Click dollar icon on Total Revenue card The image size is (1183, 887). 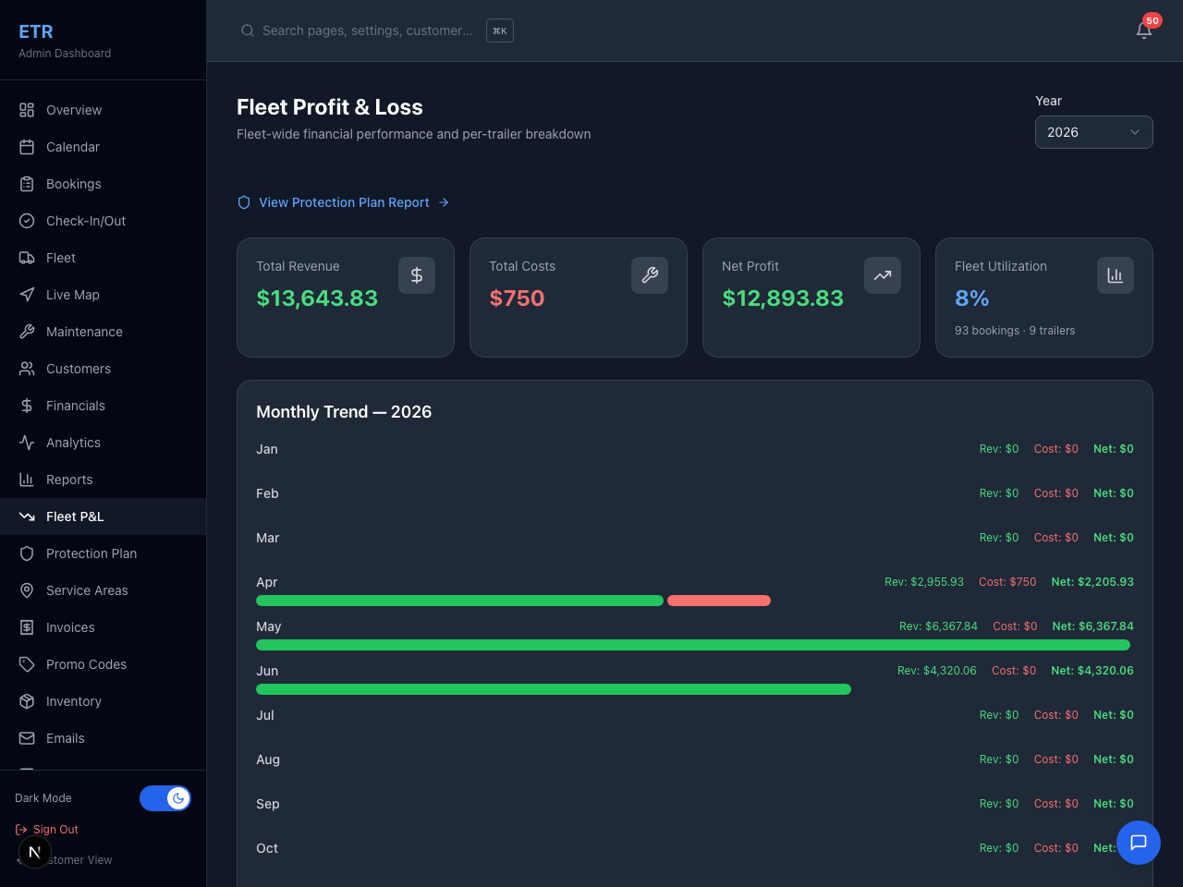click(x=417, y=275)
